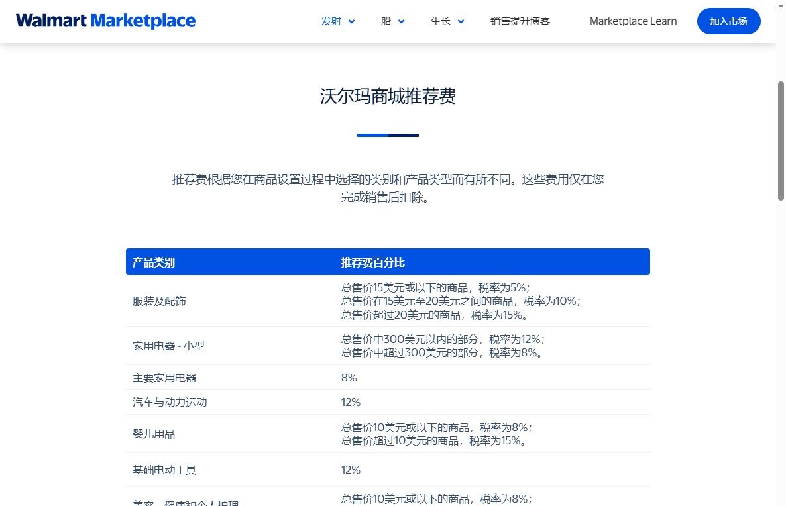786x506 pixels.
Task: Click the 总售价中300美元以内的部分 fee line
Action: coord(443,339)
